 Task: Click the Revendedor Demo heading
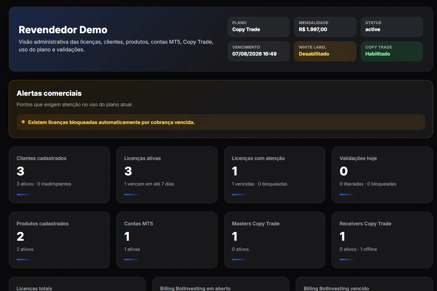[x=63, y=30]
